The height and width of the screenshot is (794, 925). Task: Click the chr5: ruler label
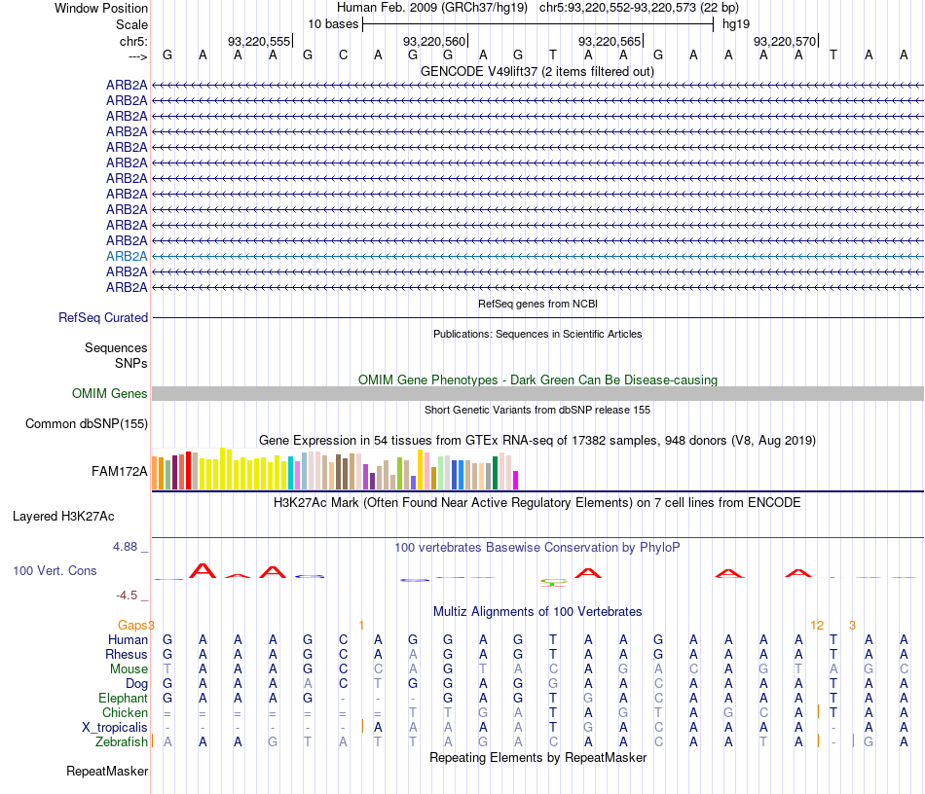[133, 41]
